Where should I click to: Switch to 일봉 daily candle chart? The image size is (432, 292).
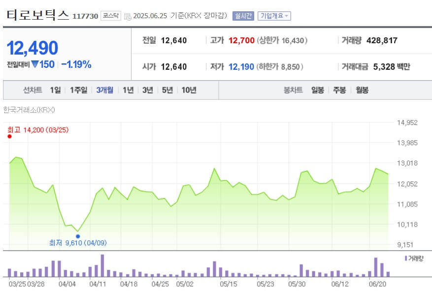[318, 90]
